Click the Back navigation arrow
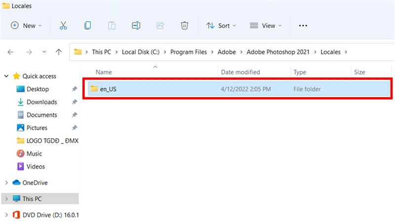Viewport: 395px width, 222px height. tap(10, 52)
